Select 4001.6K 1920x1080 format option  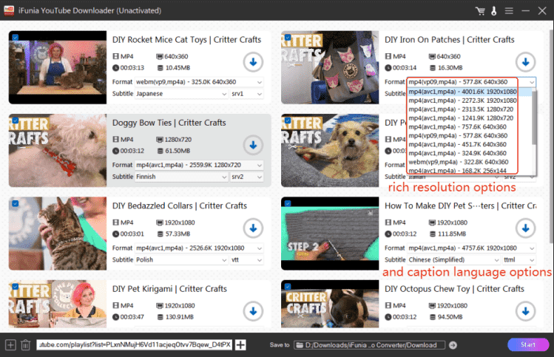pyautogui.click(x=459, y=92)
